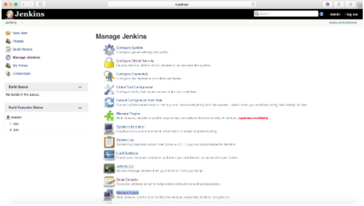Click 'No builds in the queue.' text
The height and width of the screenshot is (206, 364).
[x=23, y=95]
